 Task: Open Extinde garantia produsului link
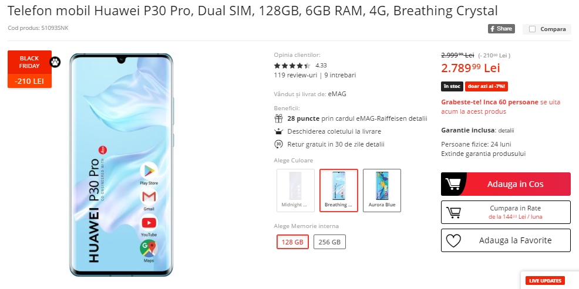pos(483,154)
